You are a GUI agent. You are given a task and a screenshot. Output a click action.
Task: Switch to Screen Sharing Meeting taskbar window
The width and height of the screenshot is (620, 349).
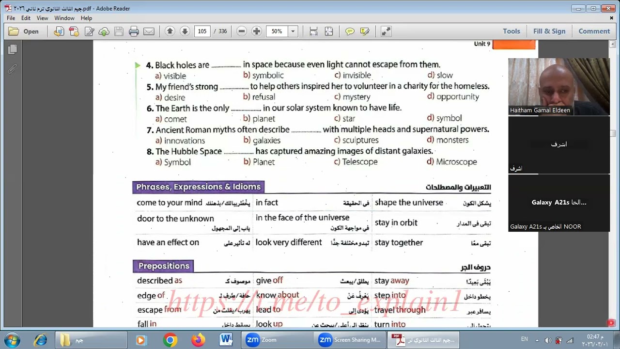(351, 340)
